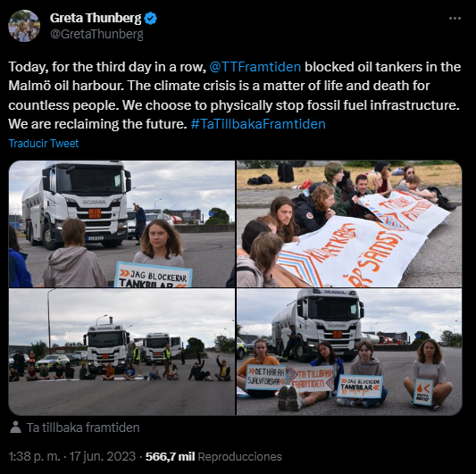
Task: Open Greta Thunberg's profile avatar
Action: click(24, 26)
